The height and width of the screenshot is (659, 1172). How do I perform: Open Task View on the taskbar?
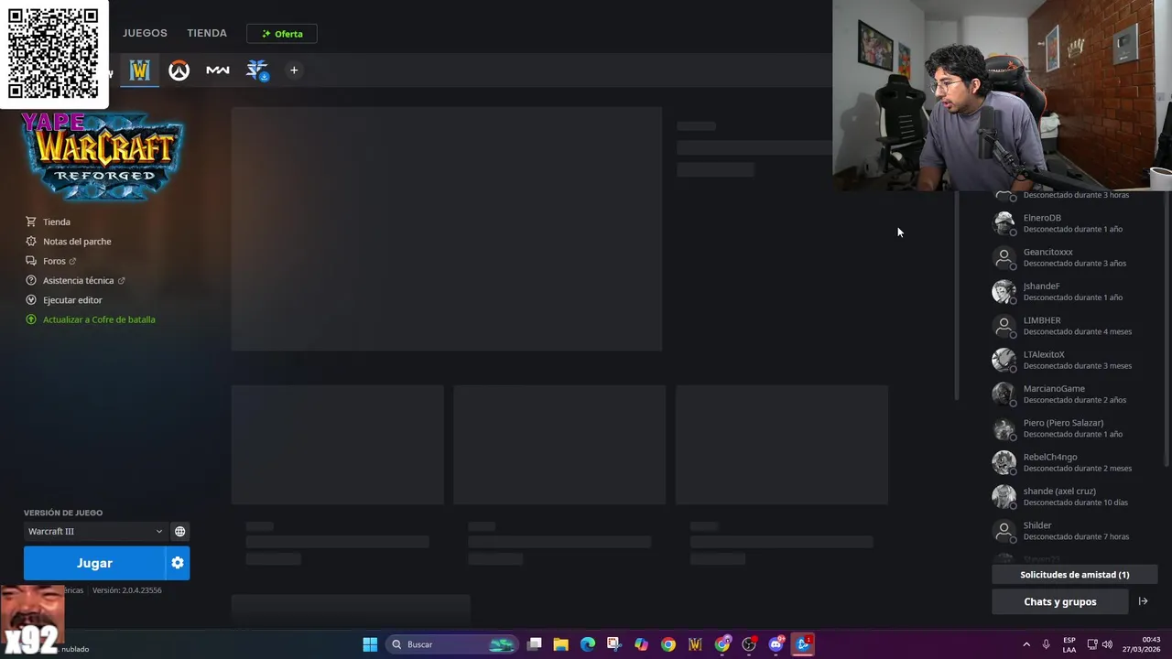click(535, 644)
